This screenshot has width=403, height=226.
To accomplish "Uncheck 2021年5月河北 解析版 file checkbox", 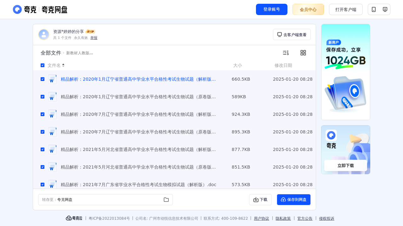I will (x=43, y=149).
